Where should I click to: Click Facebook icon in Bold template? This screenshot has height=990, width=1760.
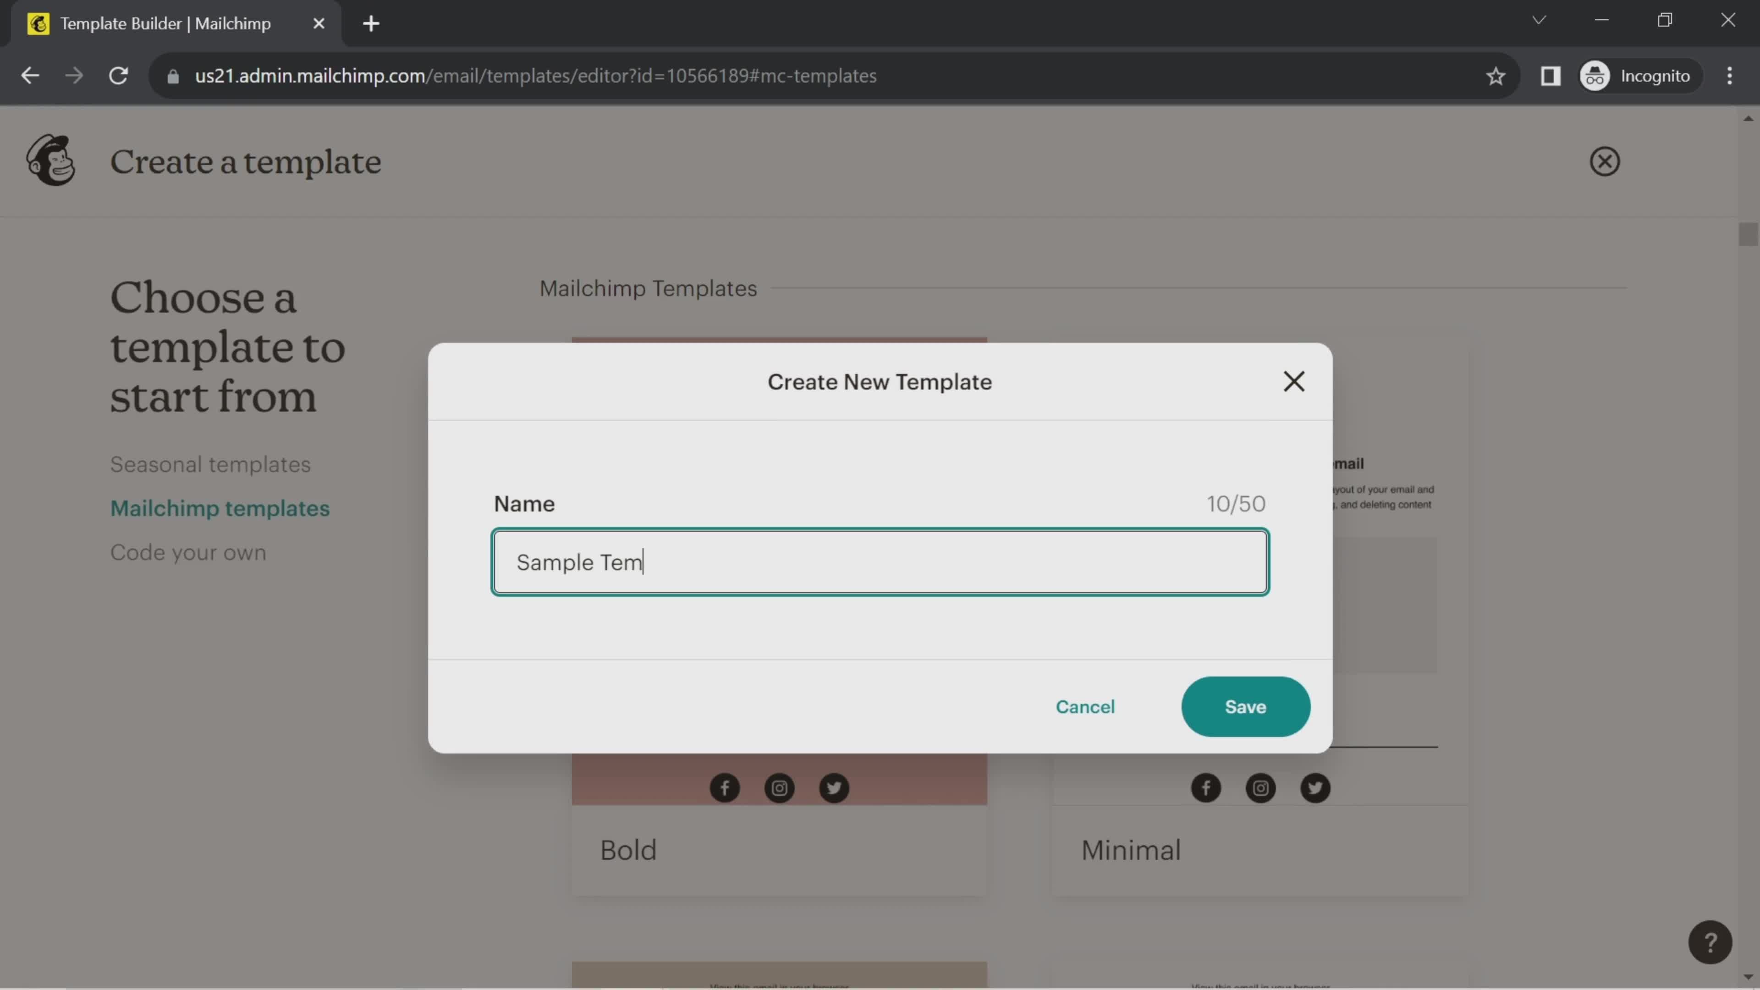coord(724,788)
